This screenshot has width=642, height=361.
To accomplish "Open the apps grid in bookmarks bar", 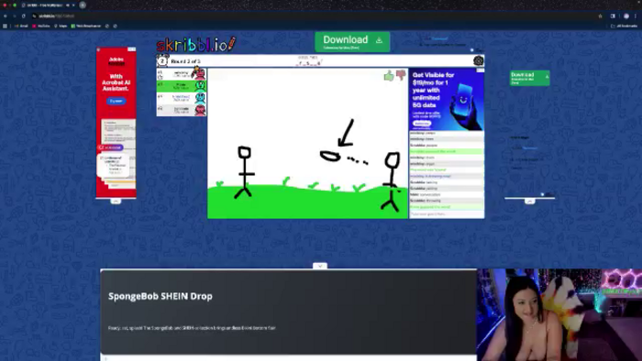I will click(x=5, y=26).
